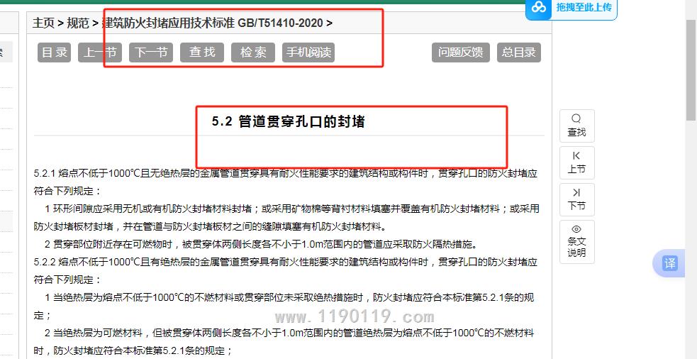Click the 拖拽至此上传 upload label
Viewport: 697px width, 359px height.
click(x=584, y=8)
